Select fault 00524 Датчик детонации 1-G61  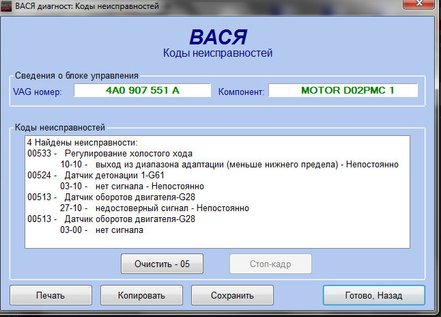105,176
